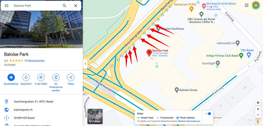
Task: Zoom out the map with minus
Action: [x=258, y=115]
